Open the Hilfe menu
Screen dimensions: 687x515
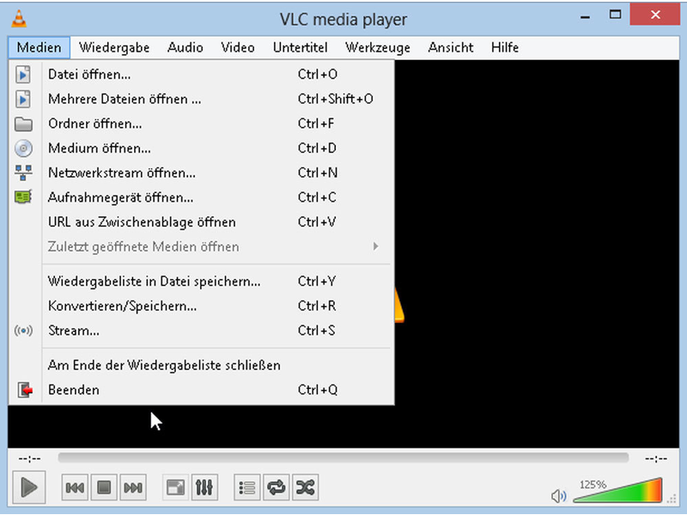tap(505, 47)
